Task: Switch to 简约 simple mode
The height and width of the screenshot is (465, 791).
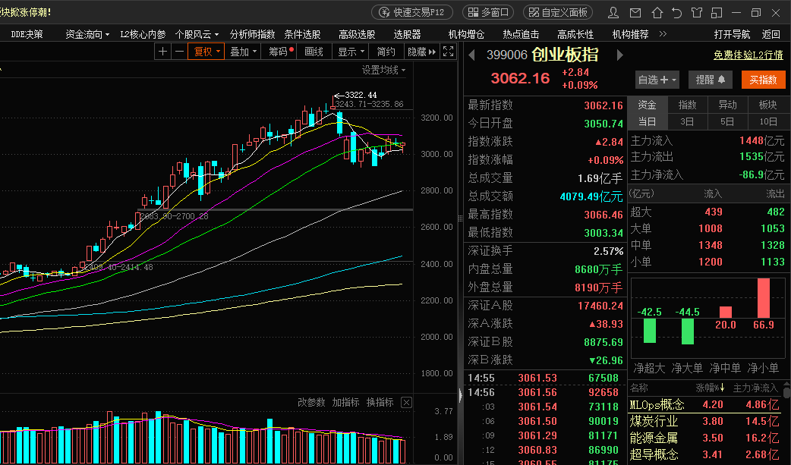Action: pos(386,52)
